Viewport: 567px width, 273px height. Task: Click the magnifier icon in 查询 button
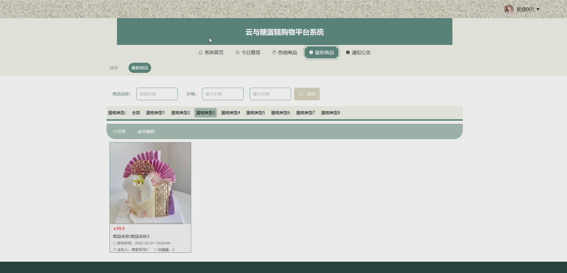[301, 94]
